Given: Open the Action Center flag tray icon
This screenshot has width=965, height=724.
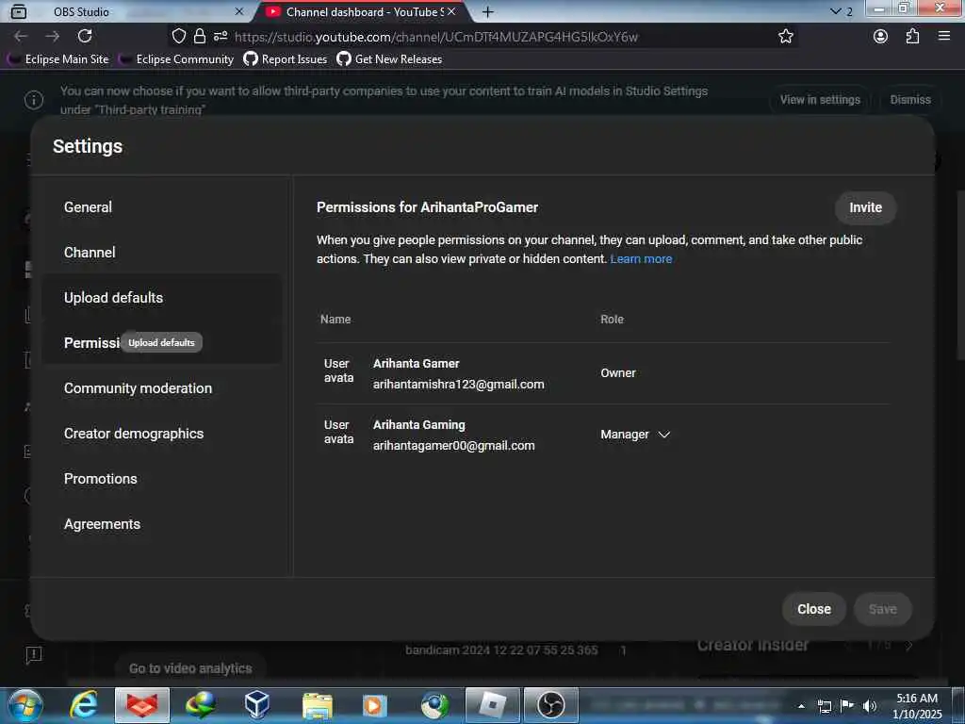Looking at the screenshot, I should coord(847,706).
